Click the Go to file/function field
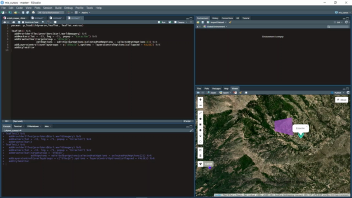352x198 pixels. tap(51, 13)
